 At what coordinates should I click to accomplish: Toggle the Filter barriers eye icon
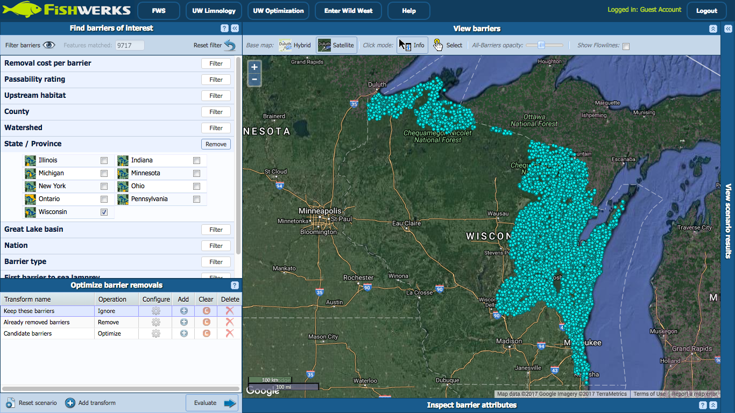click(49, 45)
